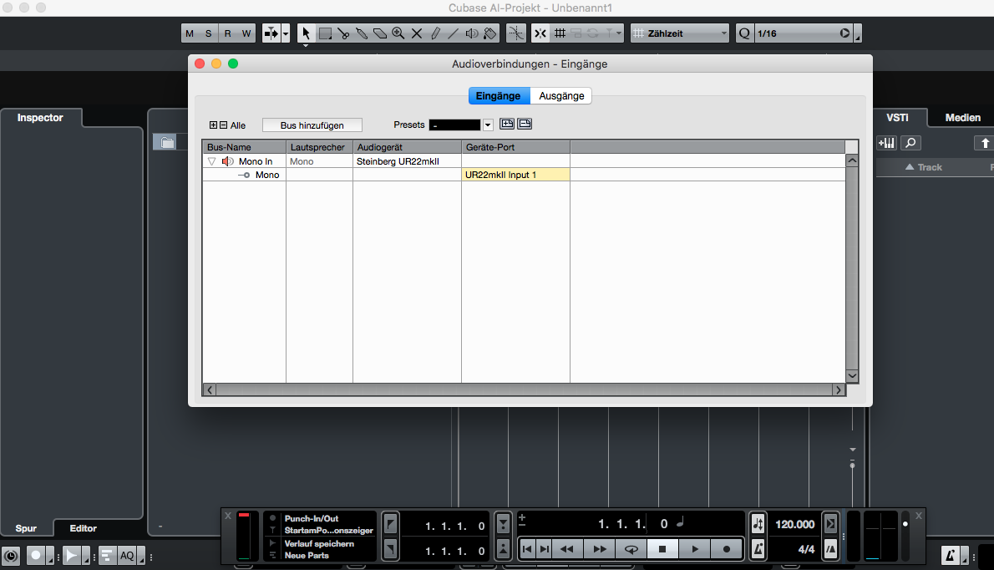994x570 pixels.
Task: Select the Steinberg UR22mkII audio device cell
Action: 407,161
